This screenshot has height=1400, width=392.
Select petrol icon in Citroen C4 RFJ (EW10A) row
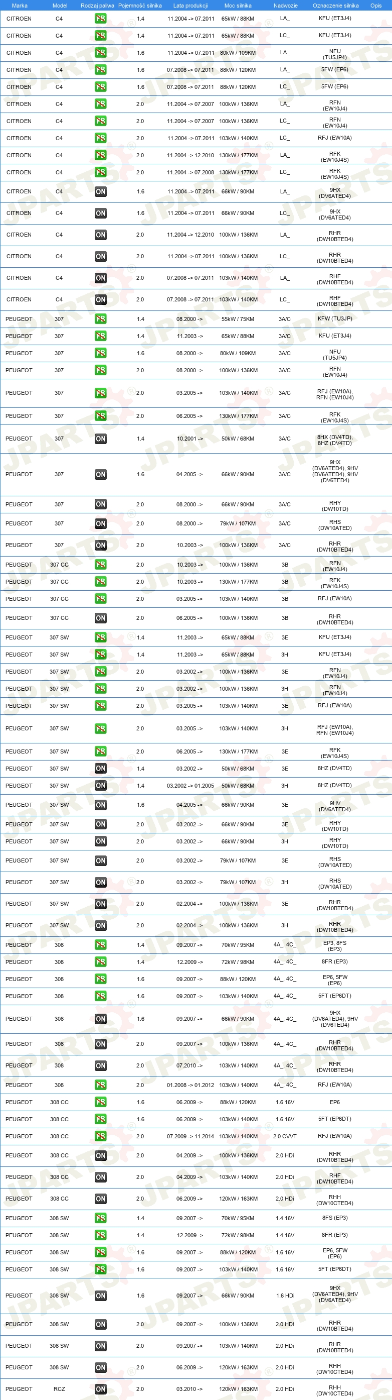[x=100, y=138]
